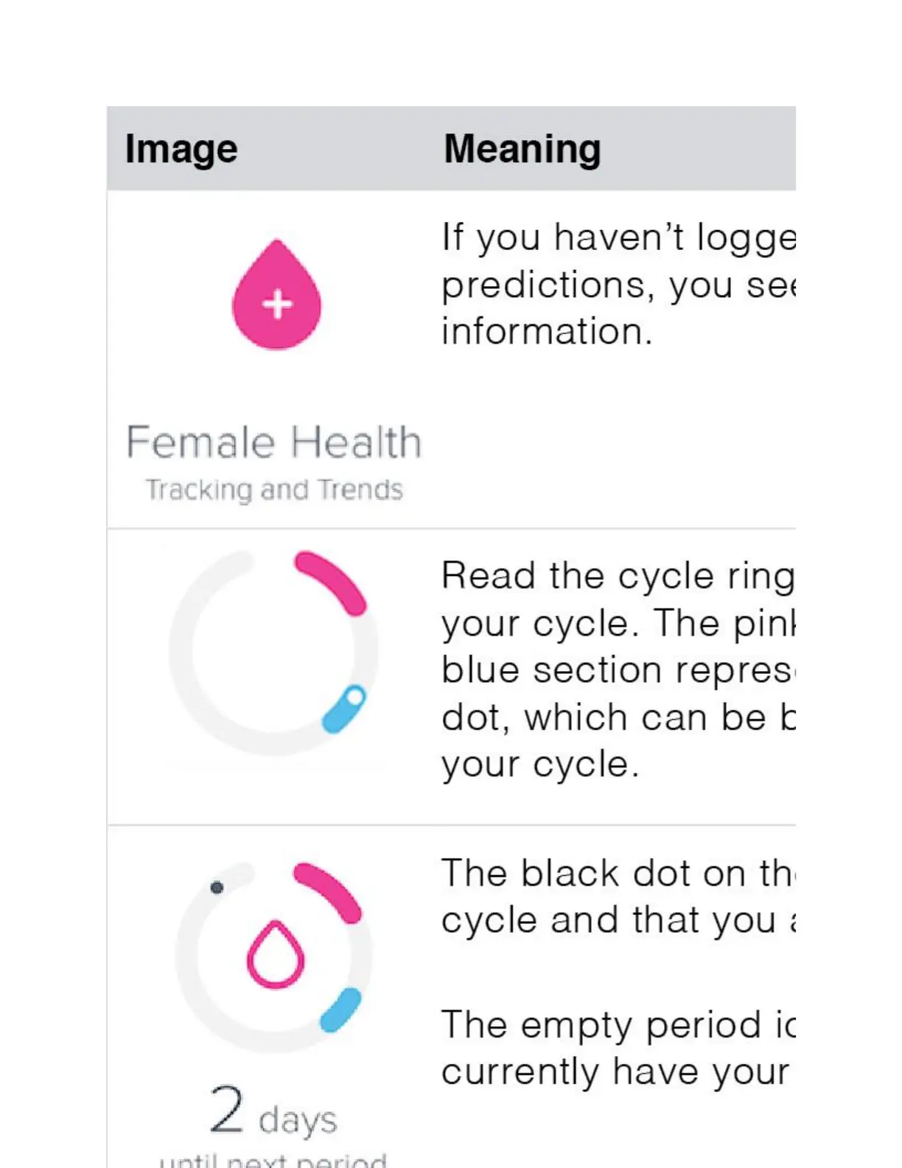
Task: Click white dot inside middle ring's blue segment
Action: (354, 696)
